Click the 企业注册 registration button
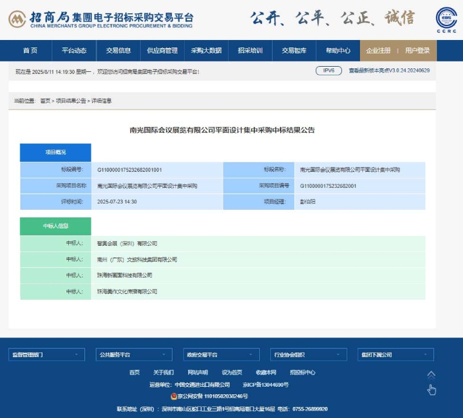The width and height of the screenshot is (463, 418). [x=379, y=50]
